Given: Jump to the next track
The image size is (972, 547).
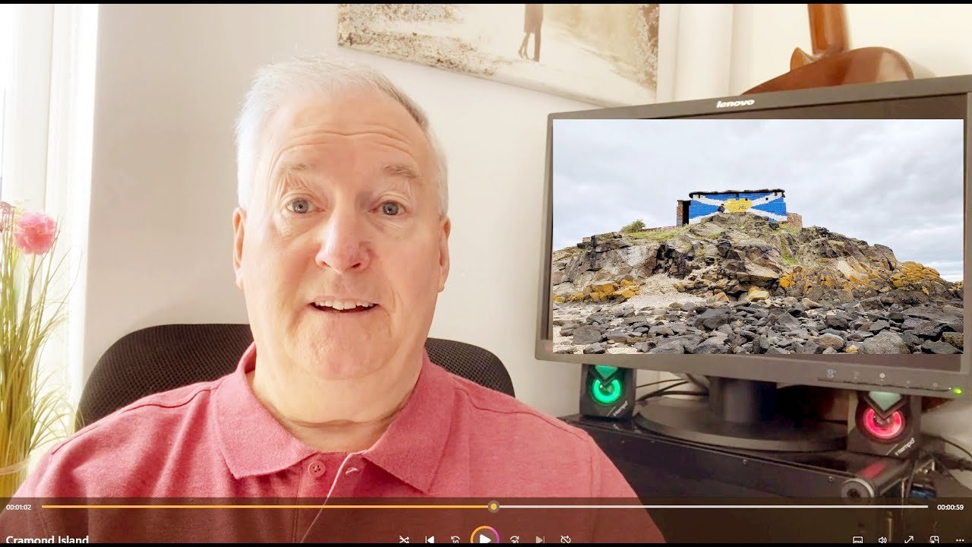Looking at the screenshot, I should (x=540, y=539).
